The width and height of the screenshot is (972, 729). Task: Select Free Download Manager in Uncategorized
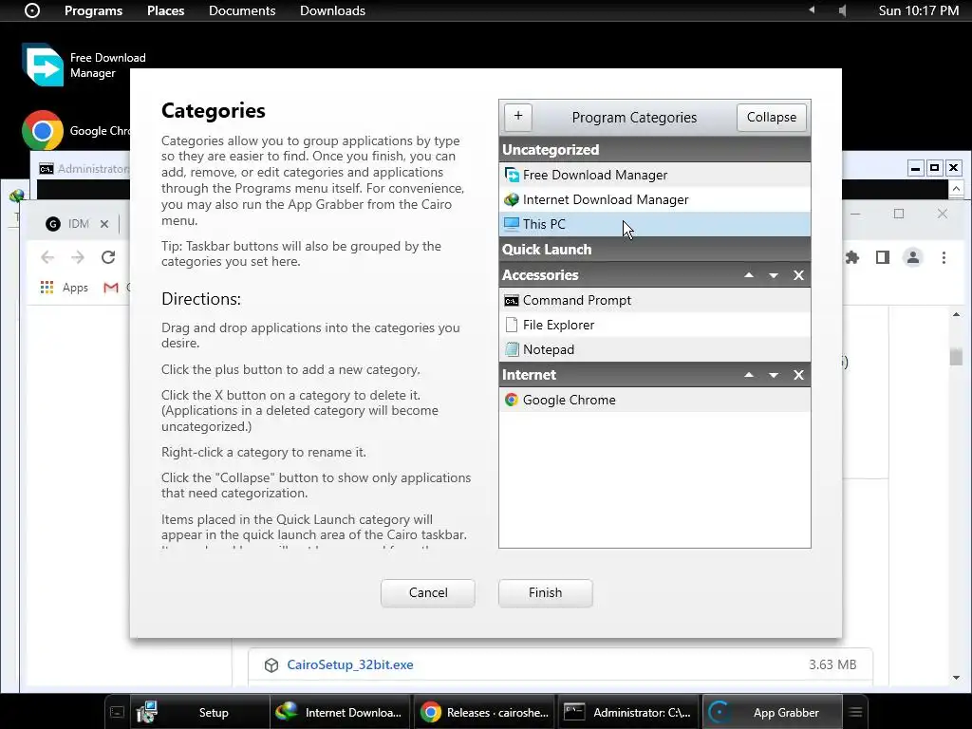pyautogui.click(x=655, y=175)
